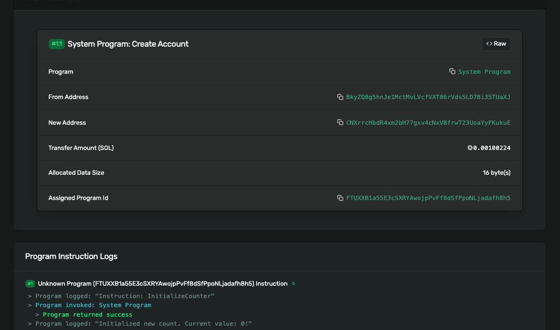
Task: Copy the From Address value
Action: (x=340, y=97)
